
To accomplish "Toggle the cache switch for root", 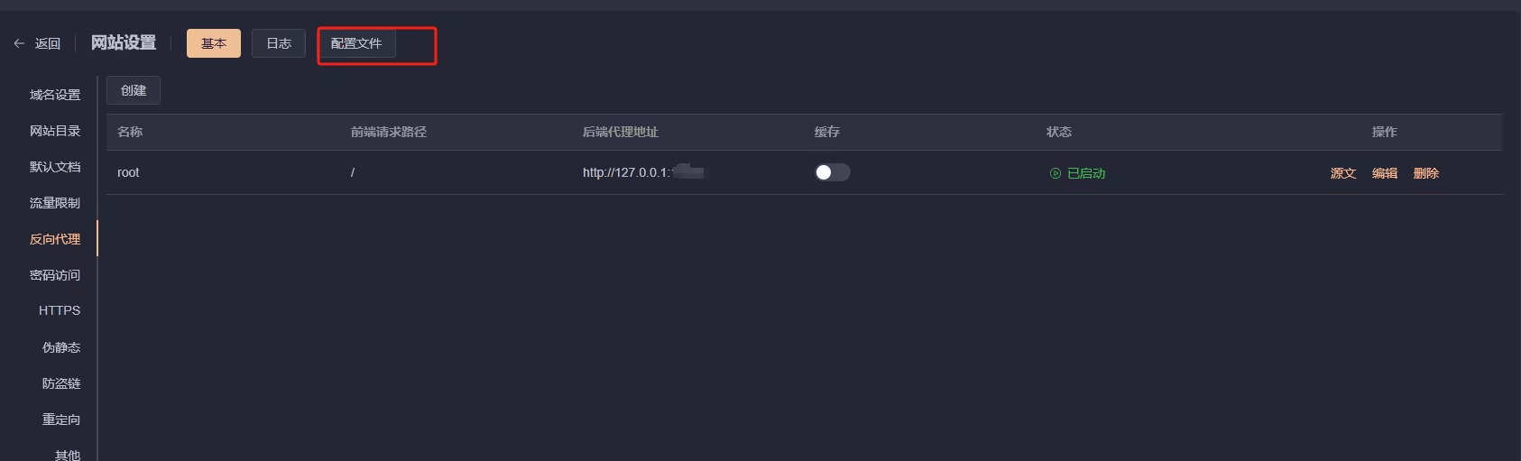I will click(x=833, y=172).
